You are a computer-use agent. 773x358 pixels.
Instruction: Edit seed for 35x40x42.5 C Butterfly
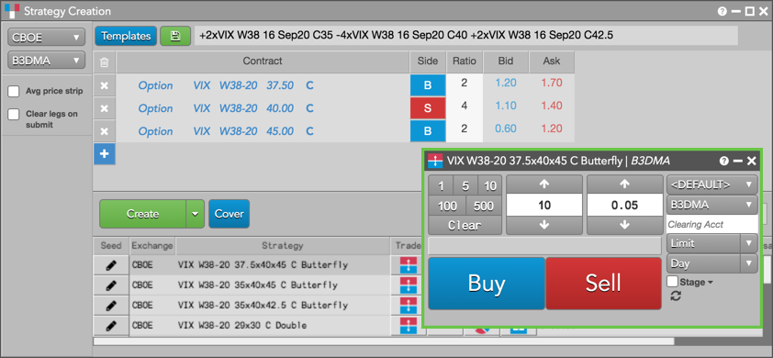(x=111, y=306)
